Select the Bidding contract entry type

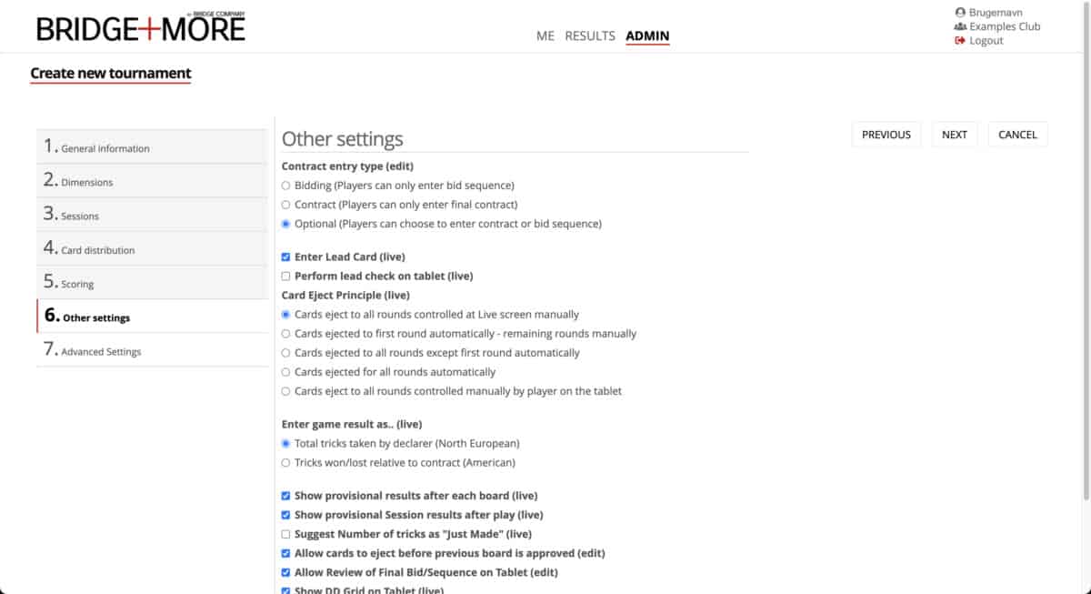click(x=286, y=186)
